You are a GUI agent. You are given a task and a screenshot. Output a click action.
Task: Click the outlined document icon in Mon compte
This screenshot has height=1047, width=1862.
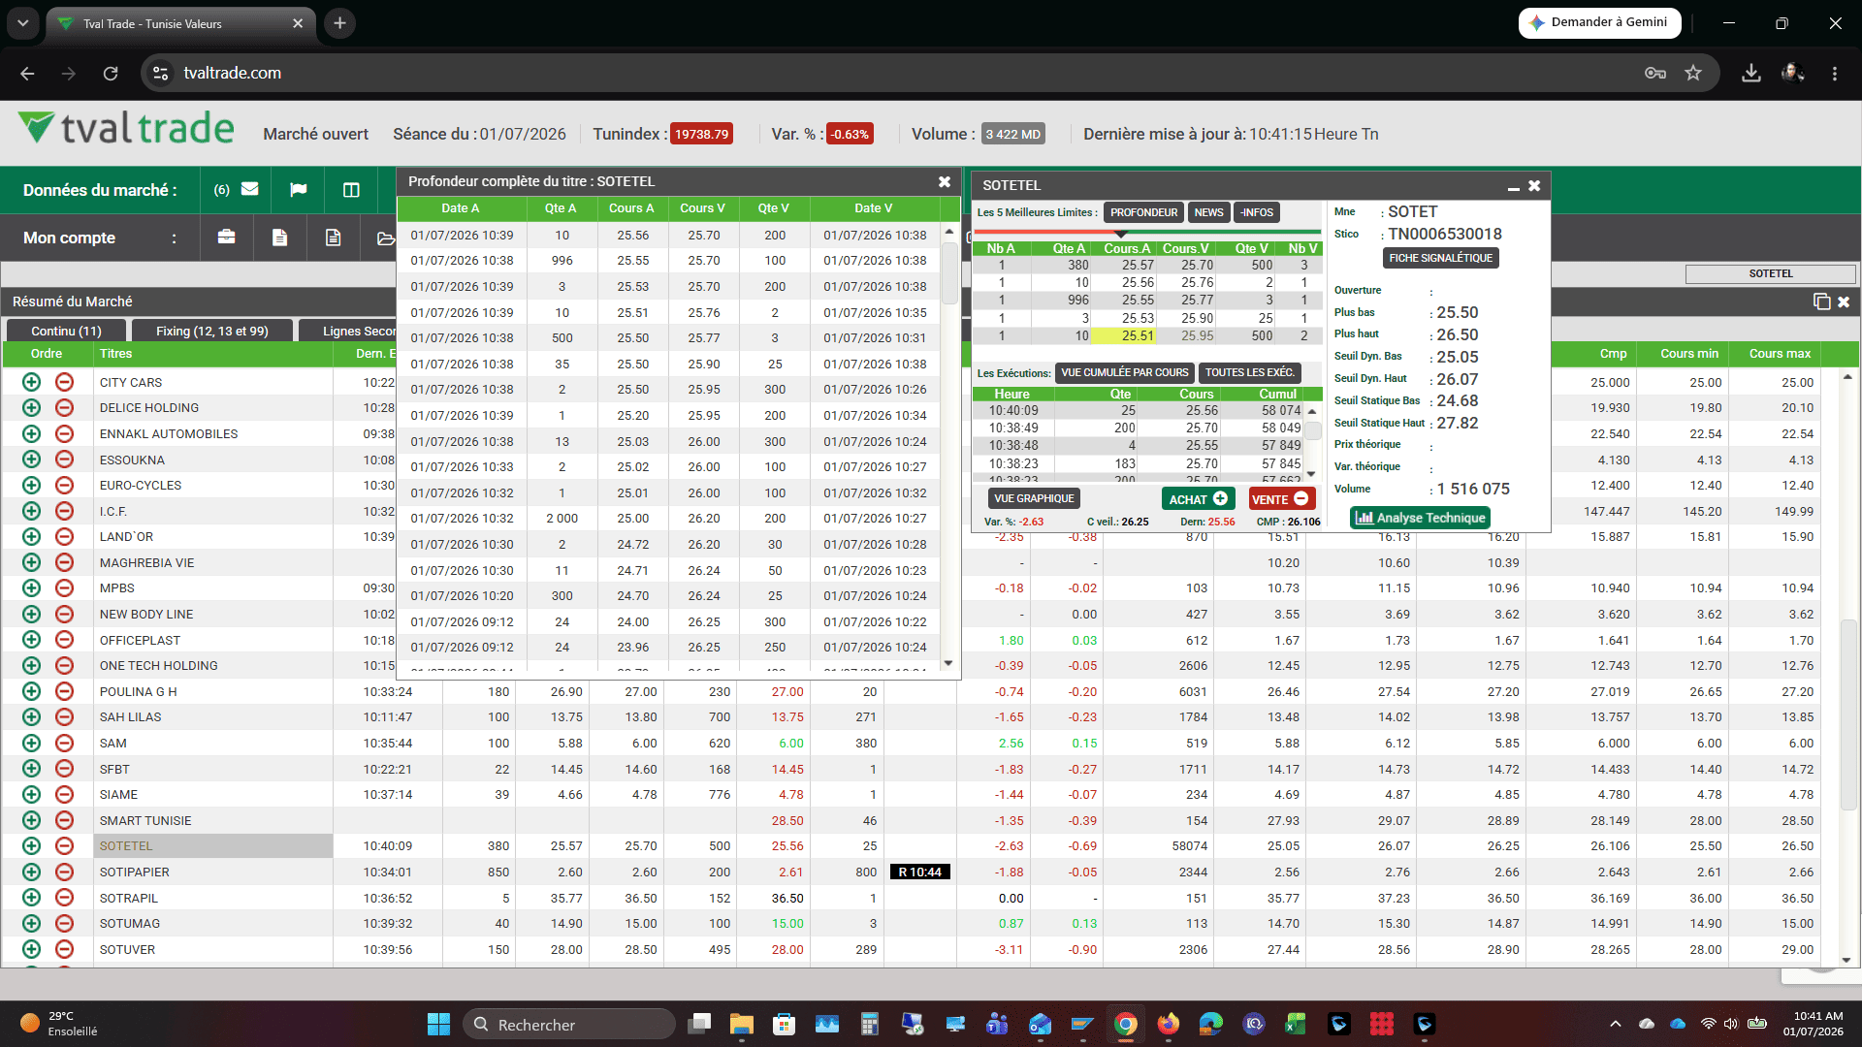coord(334,238)
